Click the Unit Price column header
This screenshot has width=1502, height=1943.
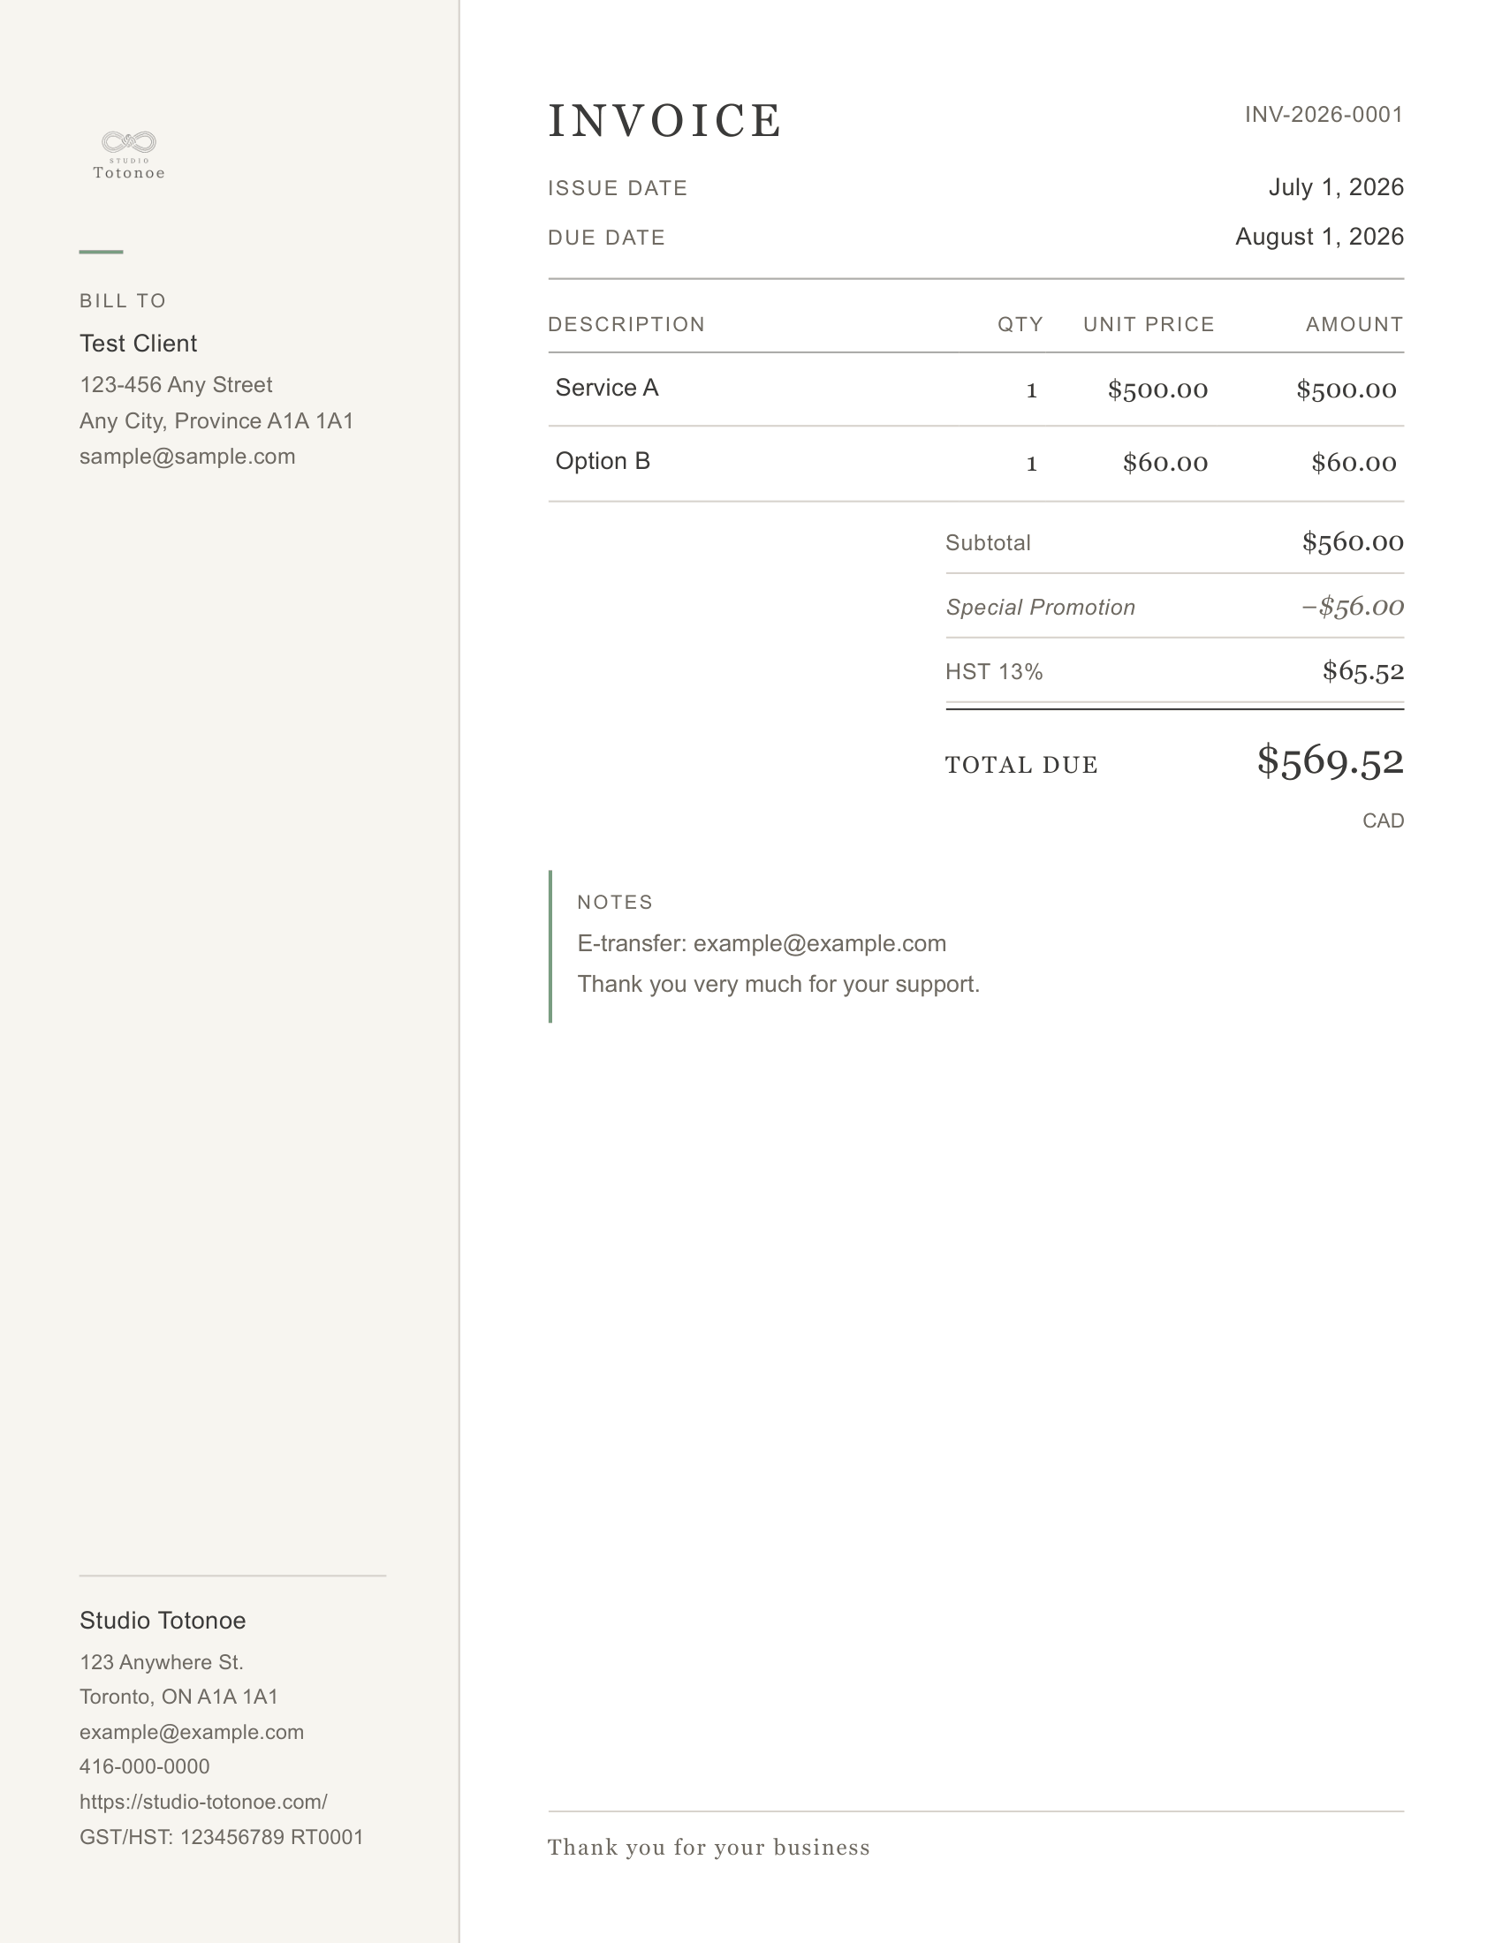tap(1149, 325)
